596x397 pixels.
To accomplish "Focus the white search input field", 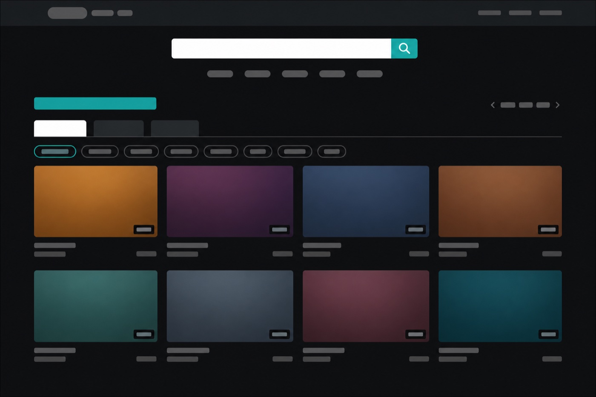I will coord(281,49).
